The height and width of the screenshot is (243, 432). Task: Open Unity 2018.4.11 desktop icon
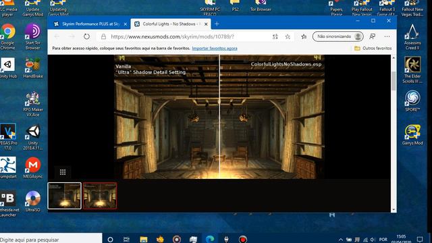tap(33, 137)
